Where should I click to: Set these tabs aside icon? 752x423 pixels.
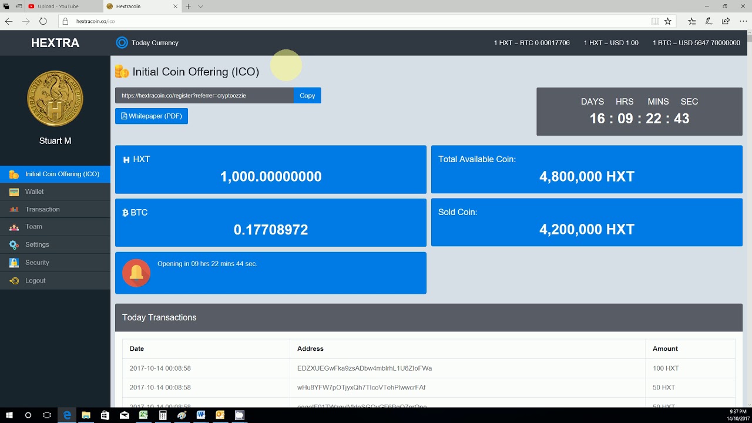tap(18, 6)
